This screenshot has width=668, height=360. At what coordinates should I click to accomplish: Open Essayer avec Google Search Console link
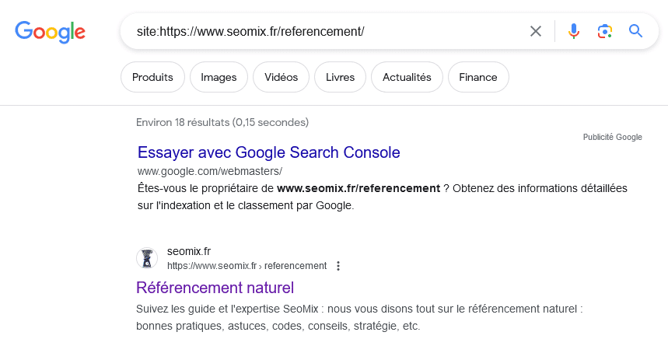point(269,152)
